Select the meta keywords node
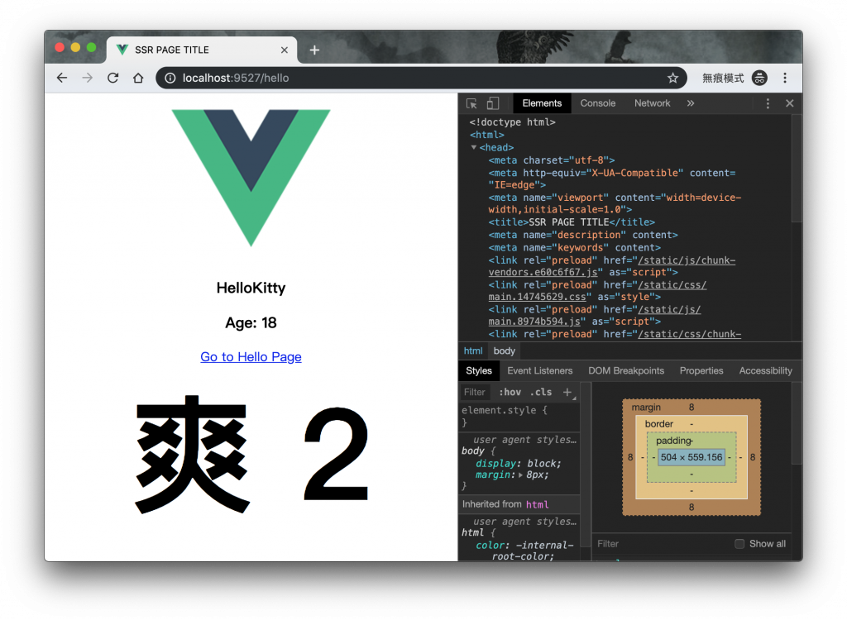This screenshot has height=620, width=847. (574, 248)
